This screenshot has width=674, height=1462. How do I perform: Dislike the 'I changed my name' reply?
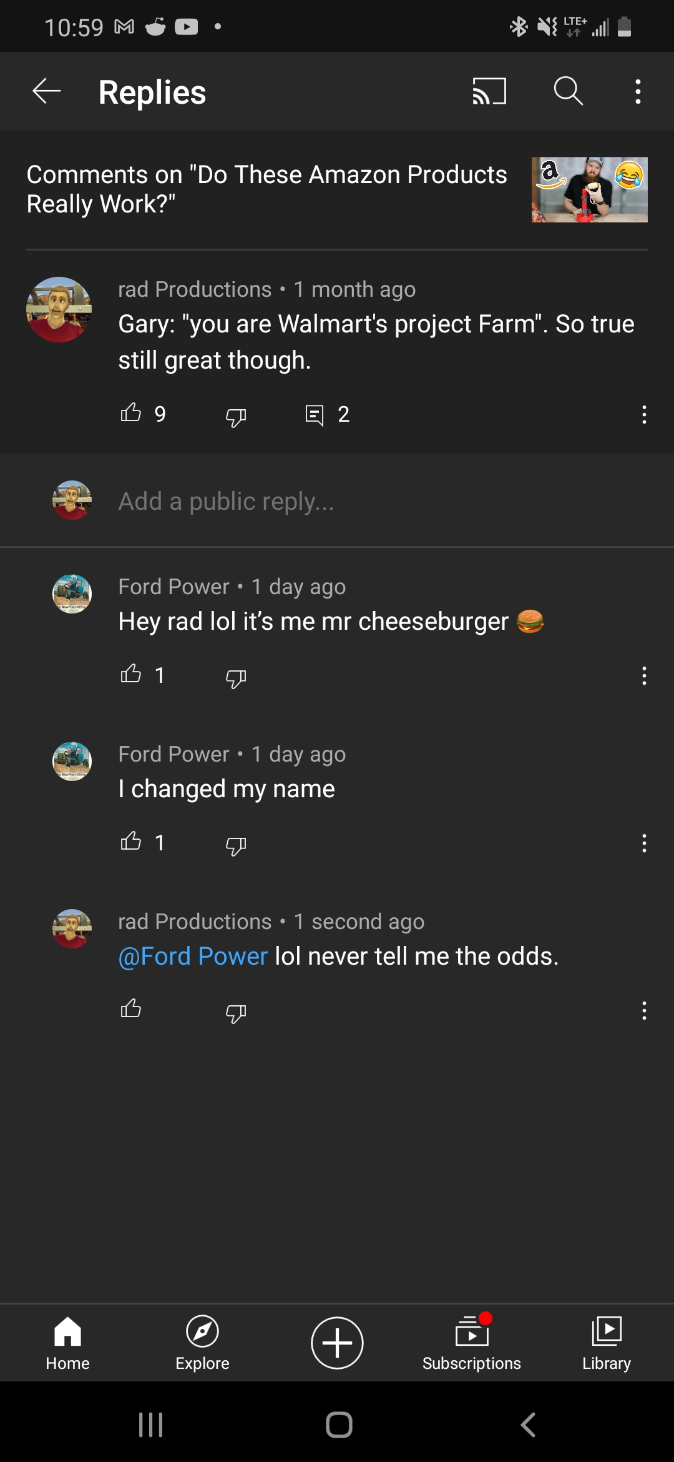pyautogui.click(x=236, y=845)
